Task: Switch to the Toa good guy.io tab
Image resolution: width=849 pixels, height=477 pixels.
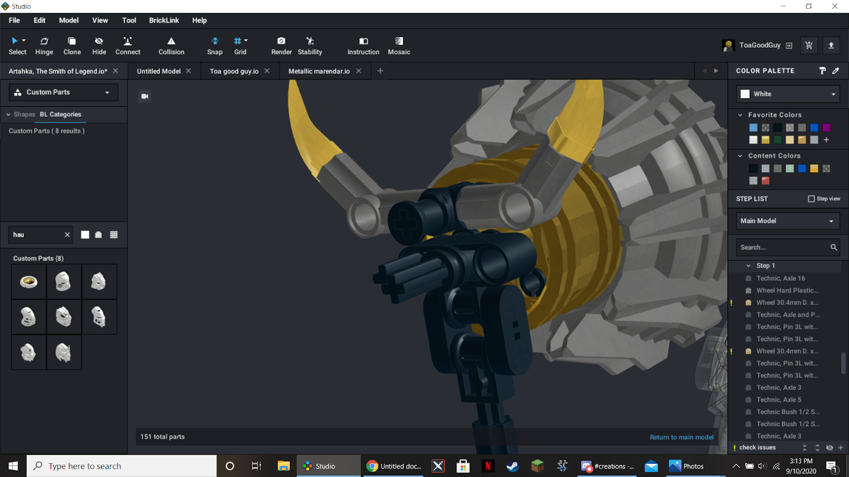Action: (x=234, y=71)
